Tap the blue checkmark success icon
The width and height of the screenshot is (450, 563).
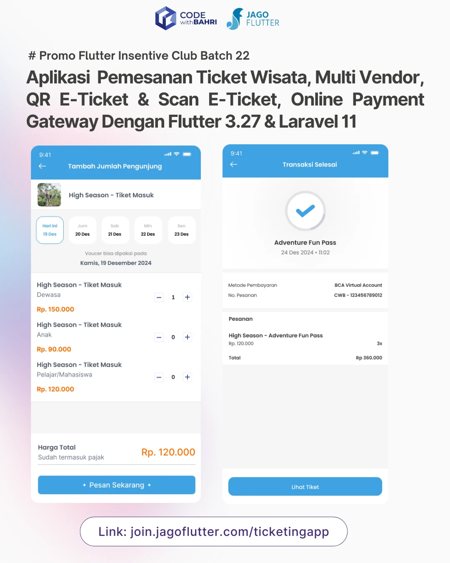[305, 211]
